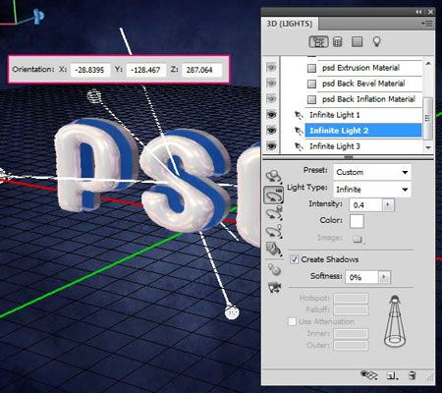
Task: Click the psd Back Bevel Material thumbnail icon
Action: pos(311,84)
